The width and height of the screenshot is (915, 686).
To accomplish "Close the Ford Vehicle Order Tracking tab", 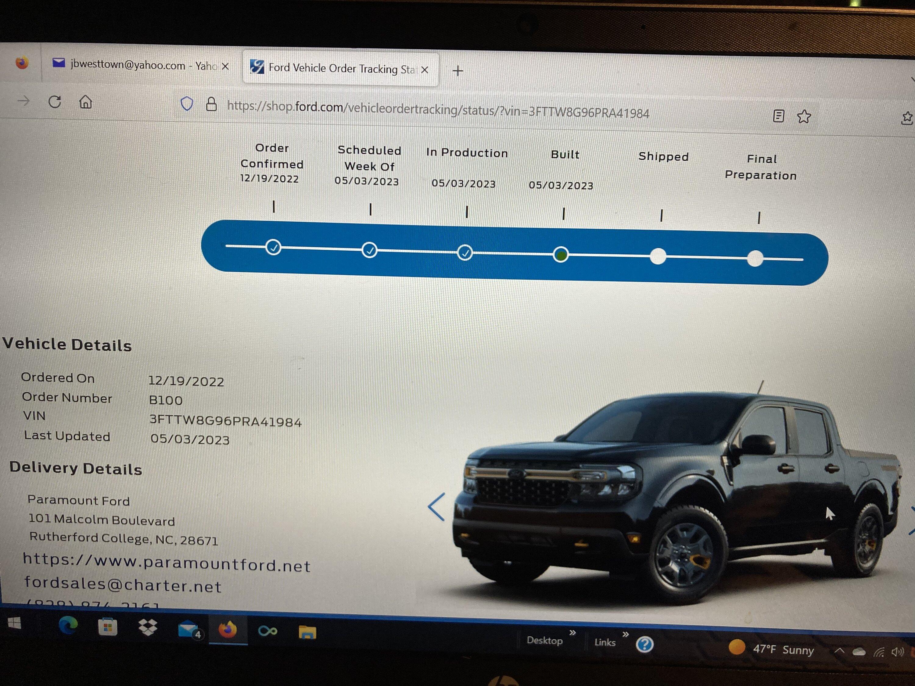I will 425,70.
